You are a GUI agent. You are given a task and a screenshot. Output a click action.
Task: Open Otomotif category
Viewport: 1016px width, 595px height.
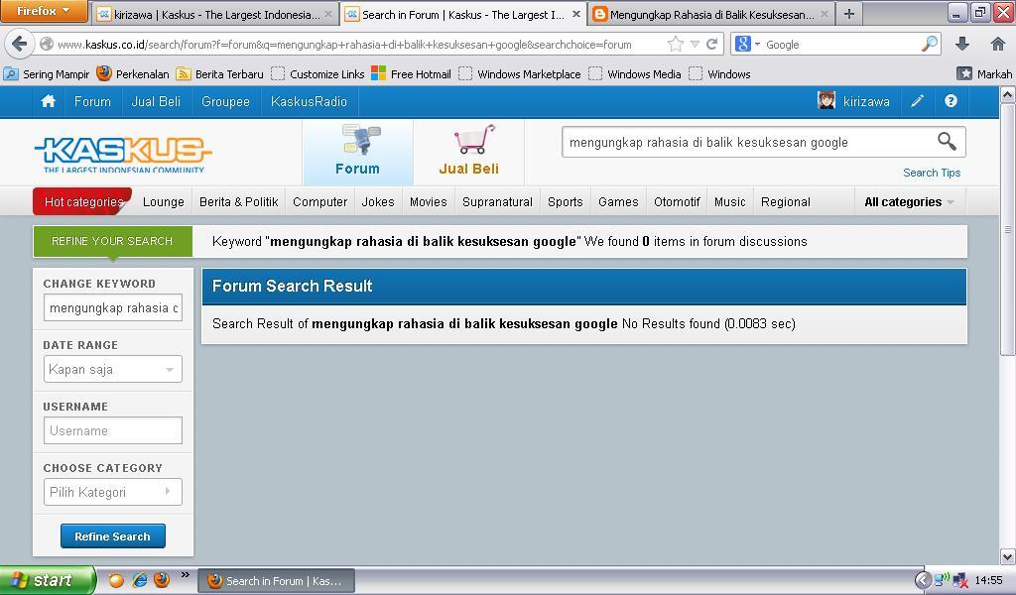(677, 202)
